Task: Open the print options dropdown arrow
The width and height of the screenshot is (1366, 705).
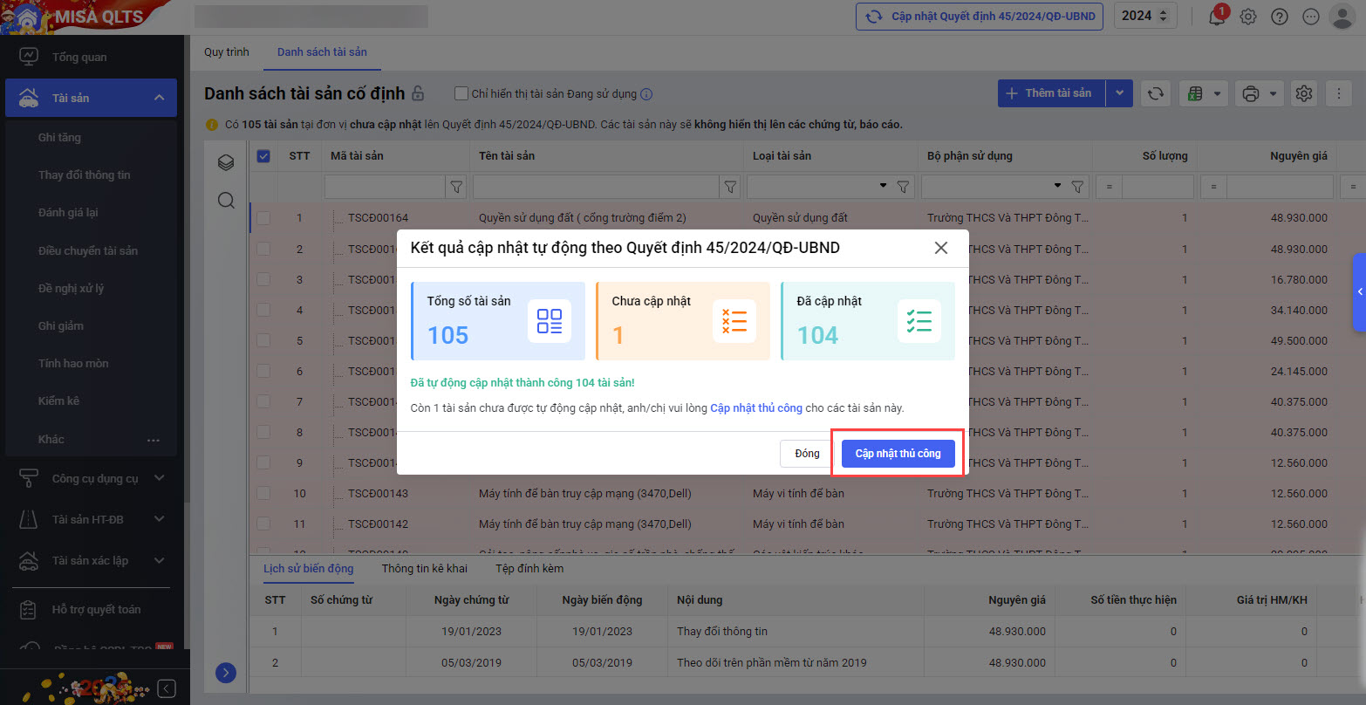Action: point(1274,93)
